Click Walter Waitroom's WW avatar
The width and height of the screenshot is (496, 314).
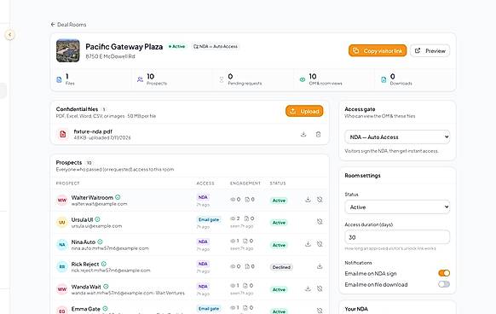coord(62,201)
